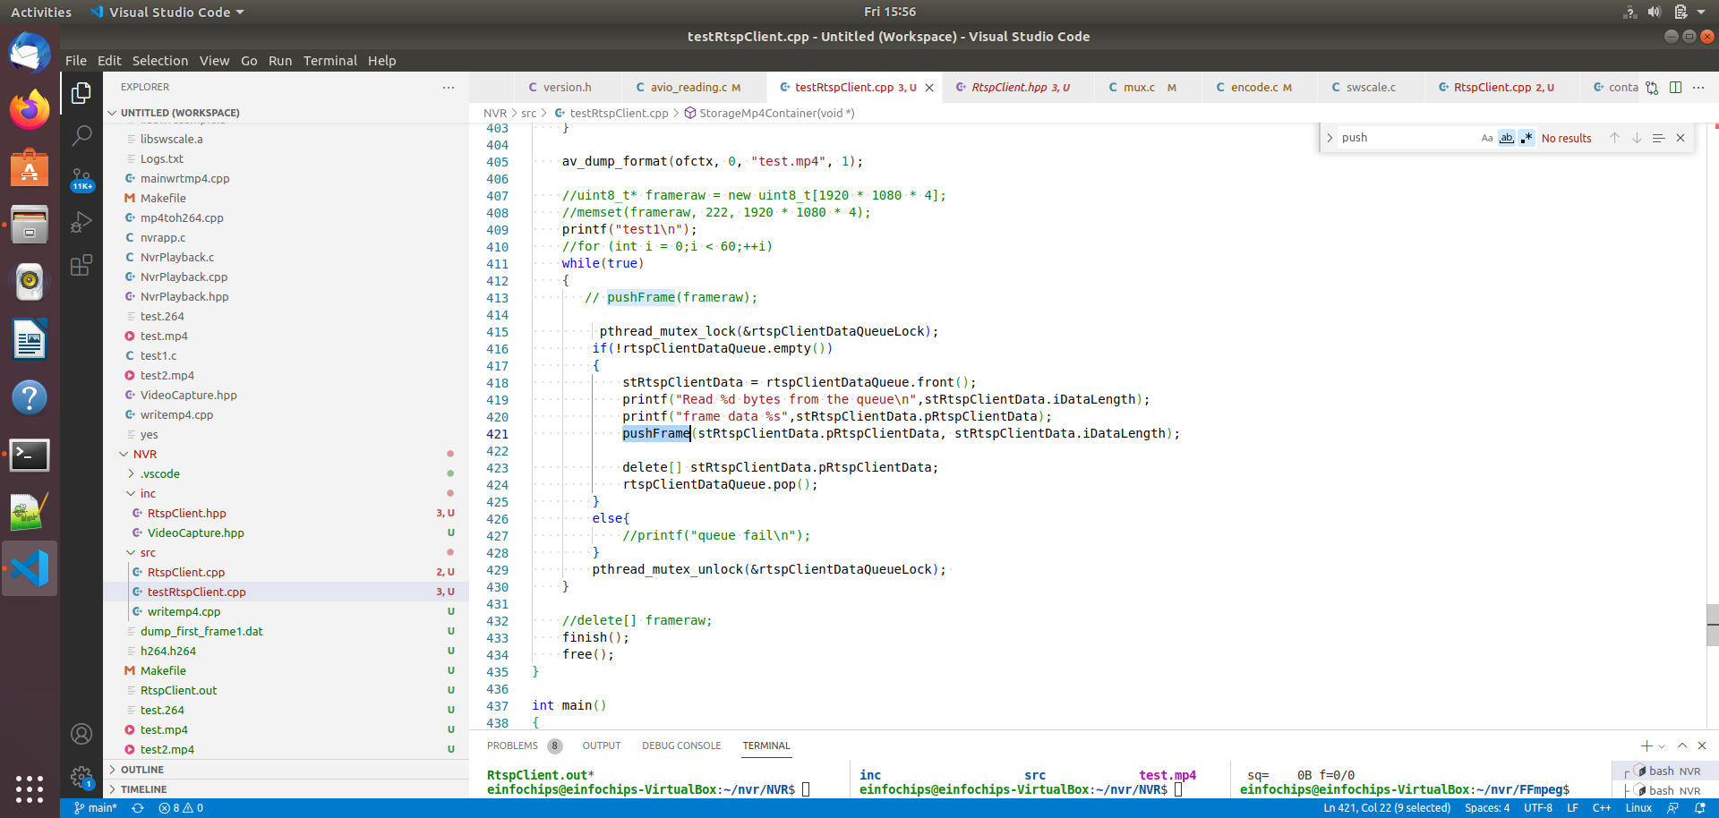The width and height of the screenshot is (1719, 818).
Task: Enable Match Case in the Find widget
Action: coord(1487,138)
